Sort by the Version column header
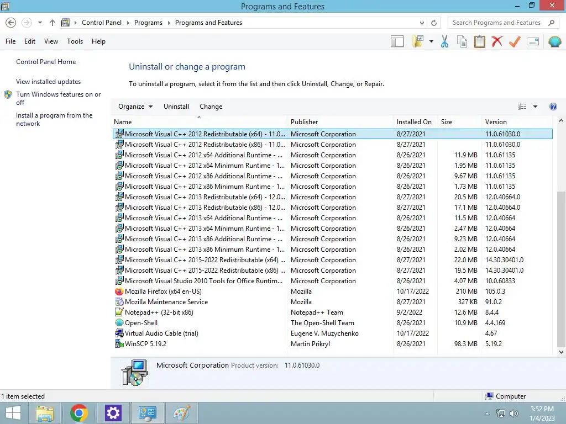The image size is (566, 424). point(517,122)
